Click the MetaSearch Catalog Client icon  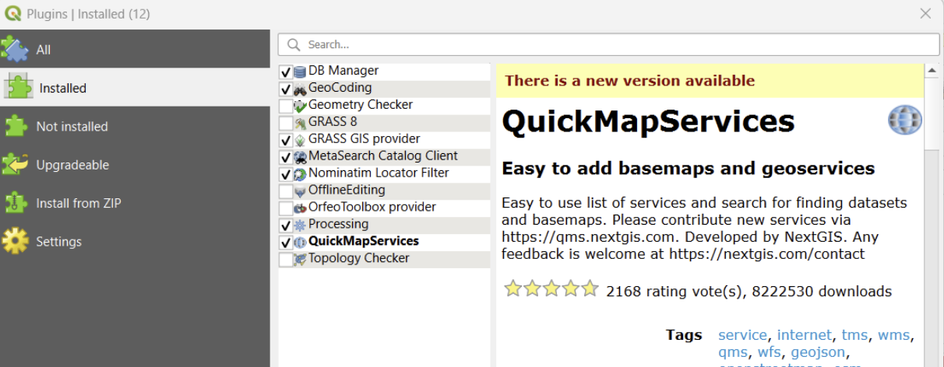[300, 157]
